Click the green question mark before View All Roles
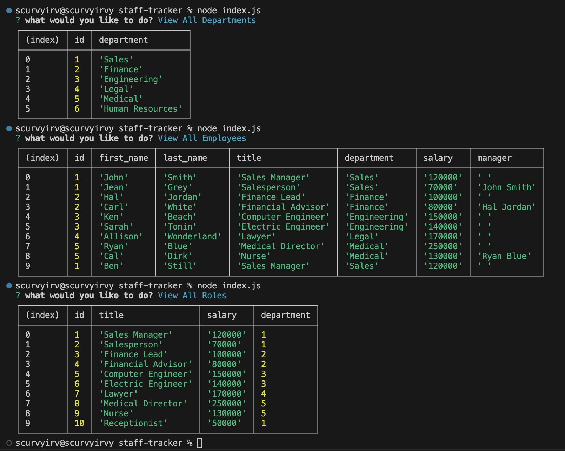 [18, 296]
